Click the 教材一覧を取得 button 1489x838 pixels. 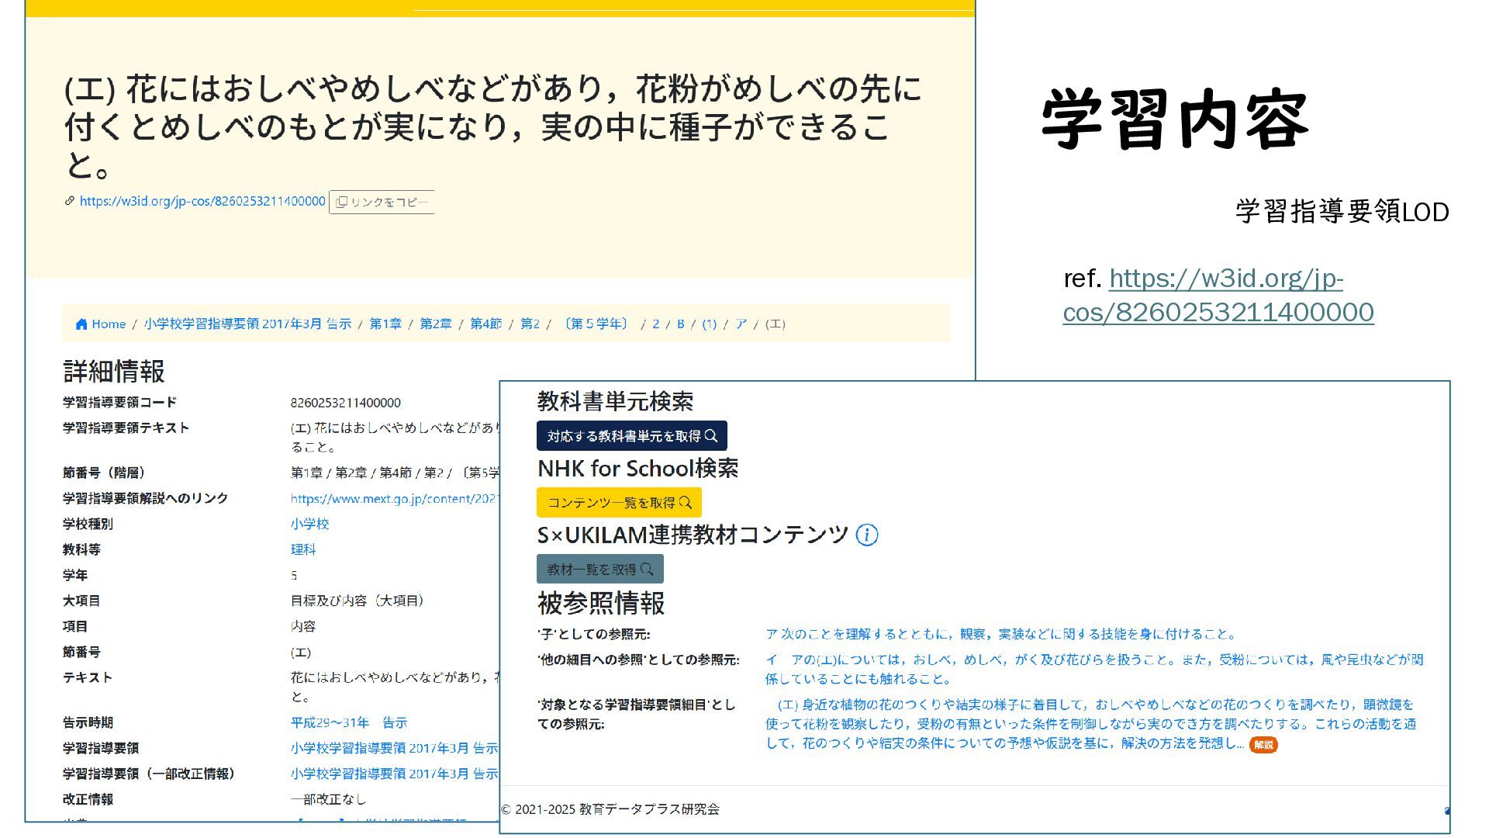click(x=599, y=570)
